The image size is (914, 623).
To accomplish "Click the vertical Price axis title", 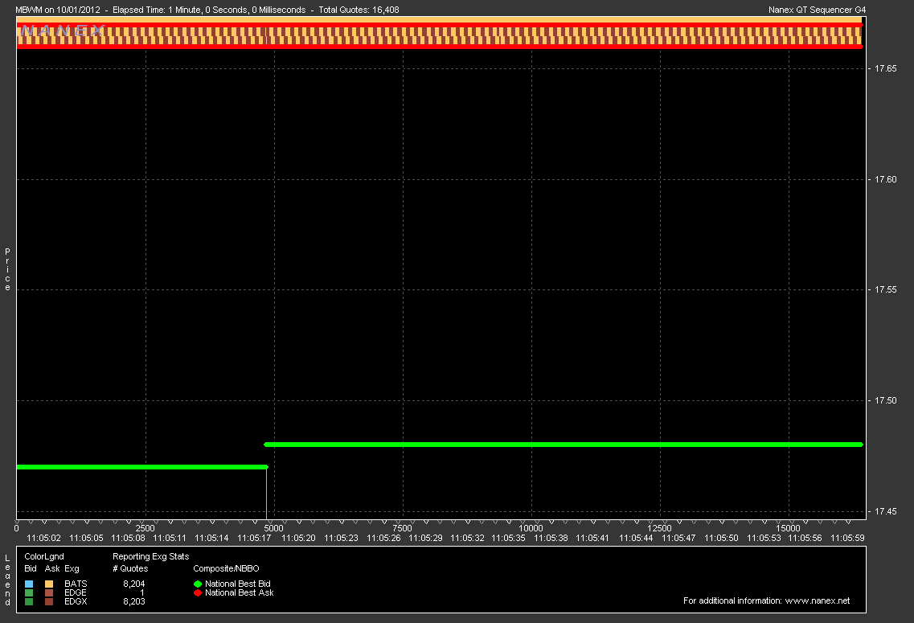I will click(7, 269).
